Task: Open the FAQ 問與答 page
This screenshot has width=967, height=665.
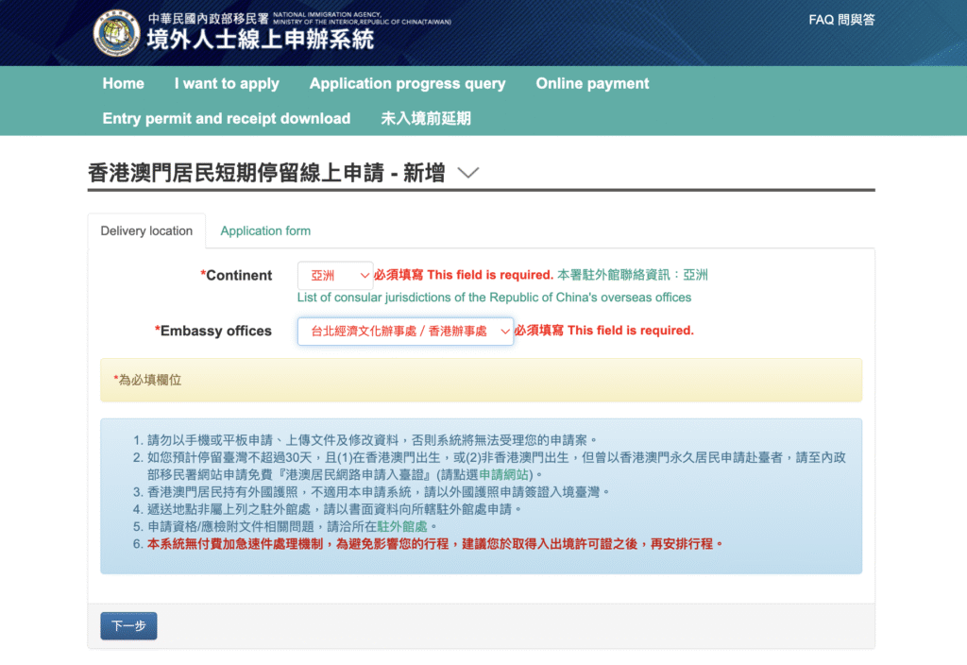Action: pyautogui.click(x=841, y=20)
